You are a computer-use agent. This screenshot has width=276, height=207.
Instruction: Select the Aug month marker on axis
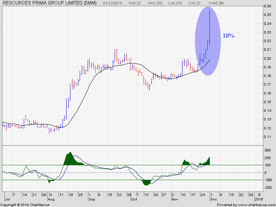point(51,199)
